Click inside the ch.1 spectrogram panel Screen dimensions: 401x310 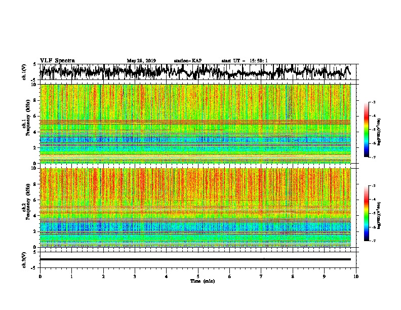click(x=195, y=124)
